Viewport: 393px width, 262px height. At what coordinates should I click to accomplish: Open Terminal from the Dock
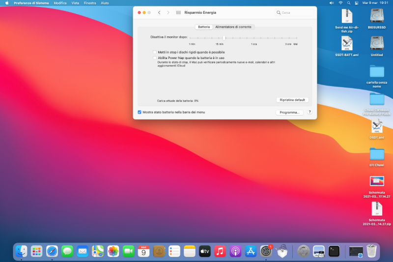334,251
